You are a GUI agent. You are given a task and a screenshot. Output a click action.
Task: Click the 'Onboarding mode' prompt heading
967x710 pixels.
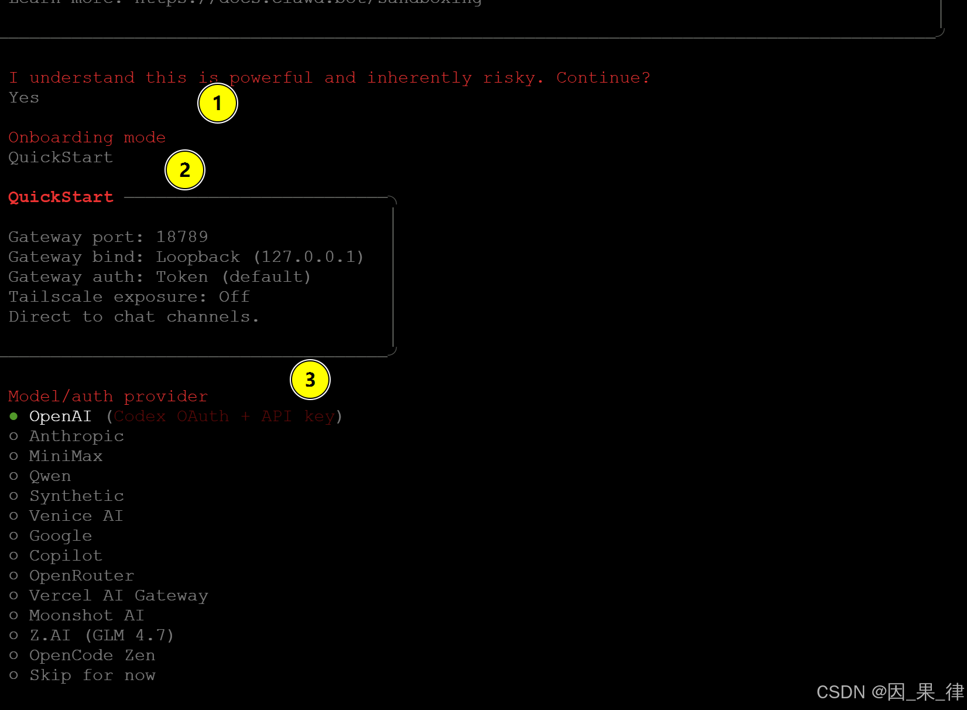87,138
